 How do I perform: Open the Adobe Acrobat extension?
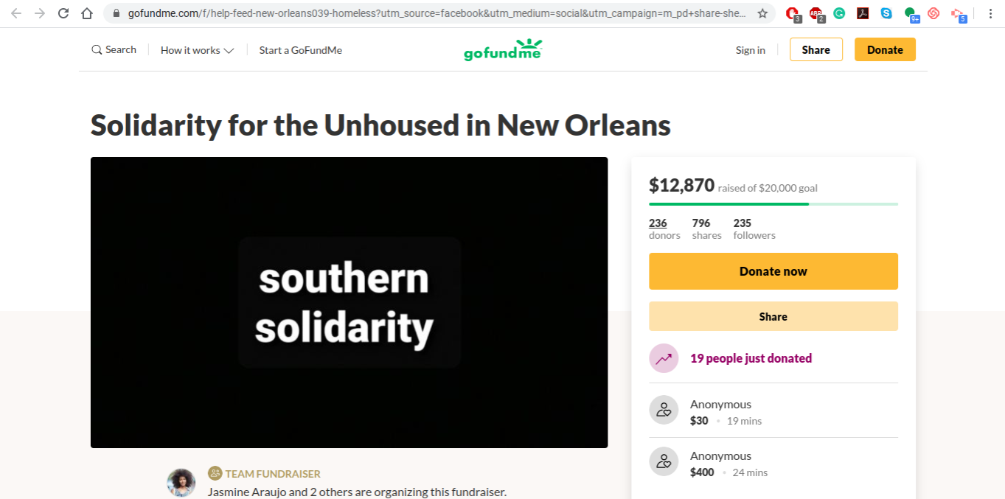tap(863, 13)
